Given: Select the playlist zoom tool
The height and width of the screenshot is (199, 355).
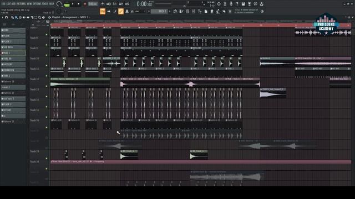Looking at the screenshot, I should [x=39, y=17].
